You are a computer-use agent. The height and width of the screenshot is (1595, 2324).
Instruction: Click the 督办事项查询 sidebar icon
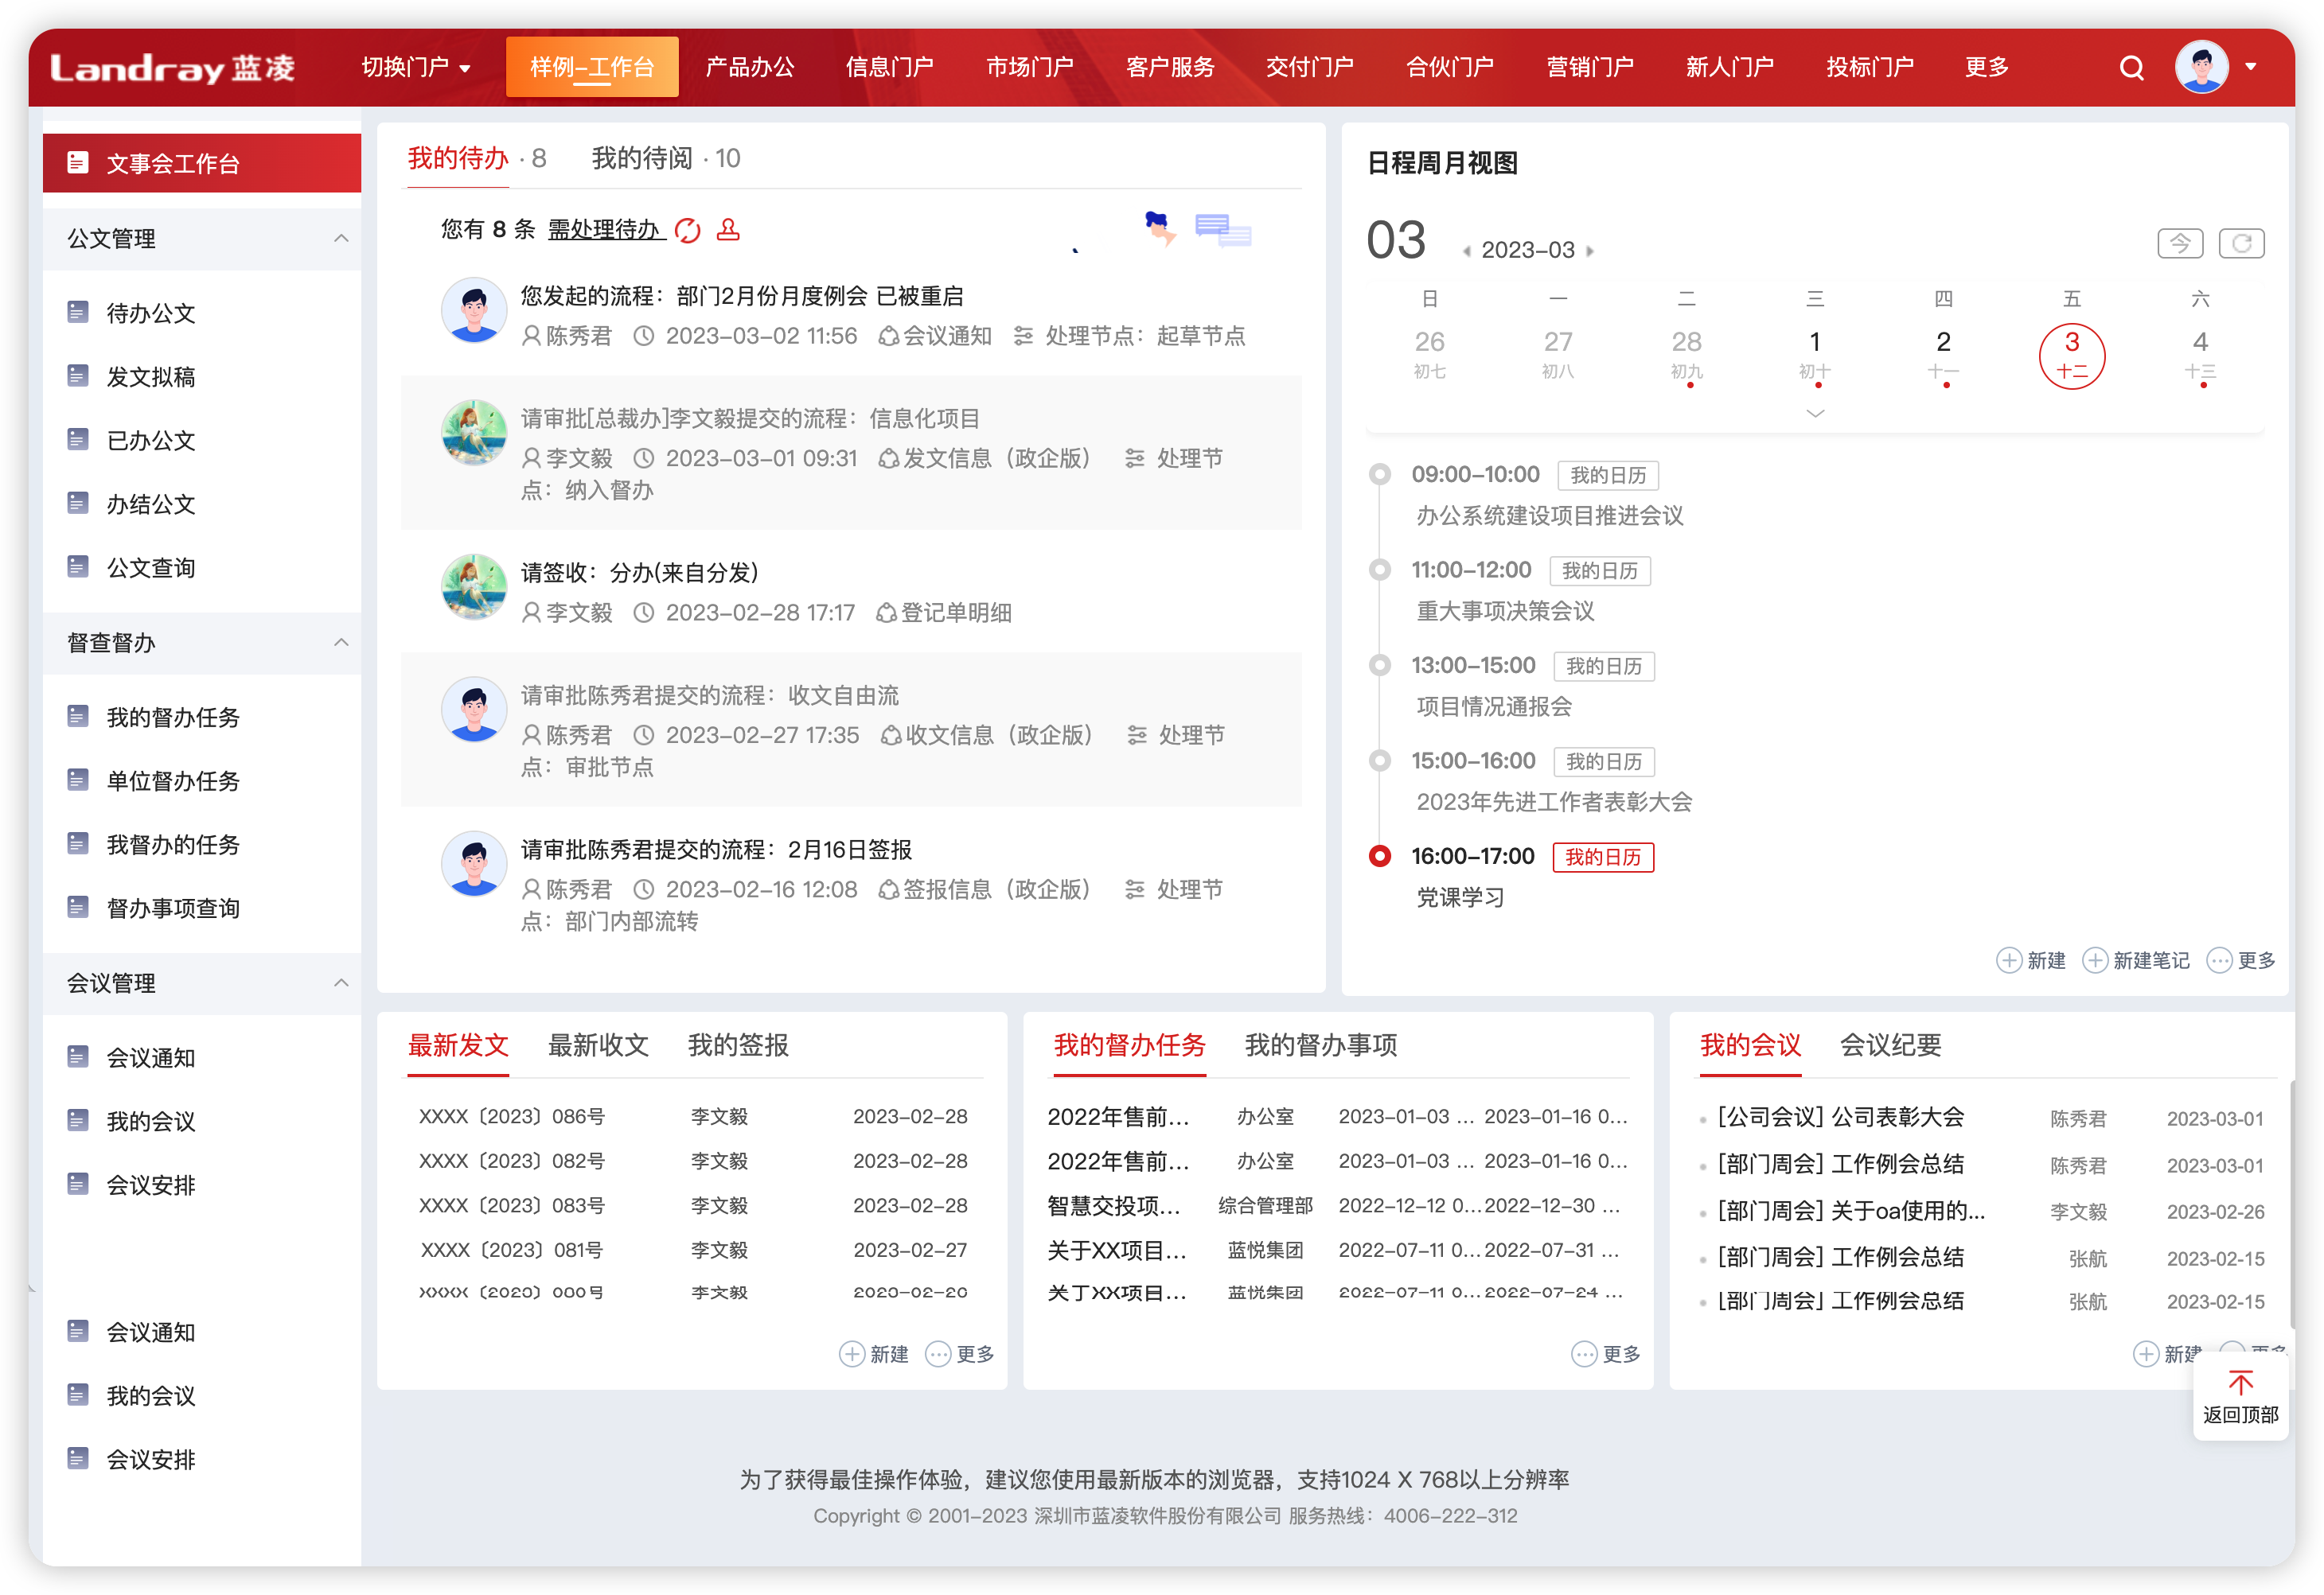pyautogui.click(x=78, y=908)
